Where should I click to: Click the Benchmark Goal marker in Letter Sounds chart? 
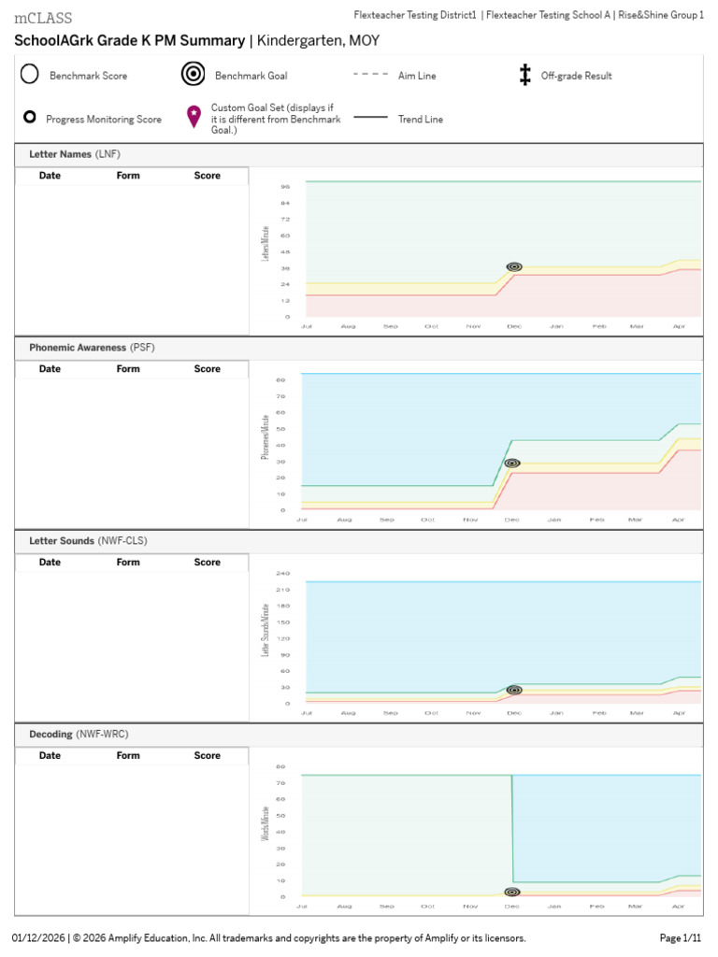pos(514,690)
